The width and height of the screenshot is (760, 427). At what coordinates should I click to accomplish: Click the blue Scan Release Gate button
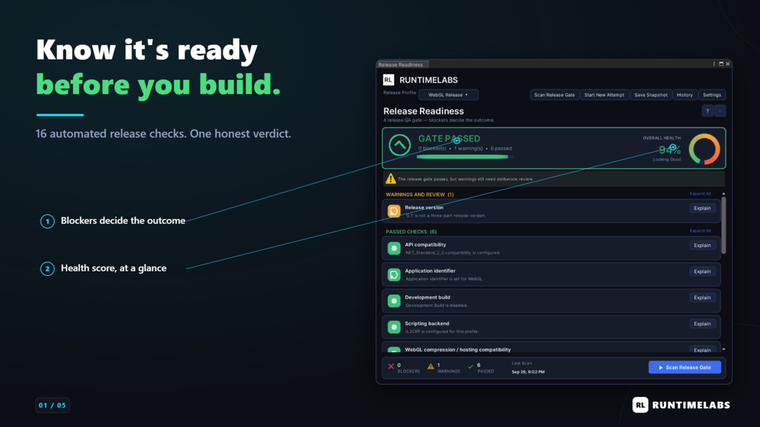pyautogui.click(x=685, y=368)
